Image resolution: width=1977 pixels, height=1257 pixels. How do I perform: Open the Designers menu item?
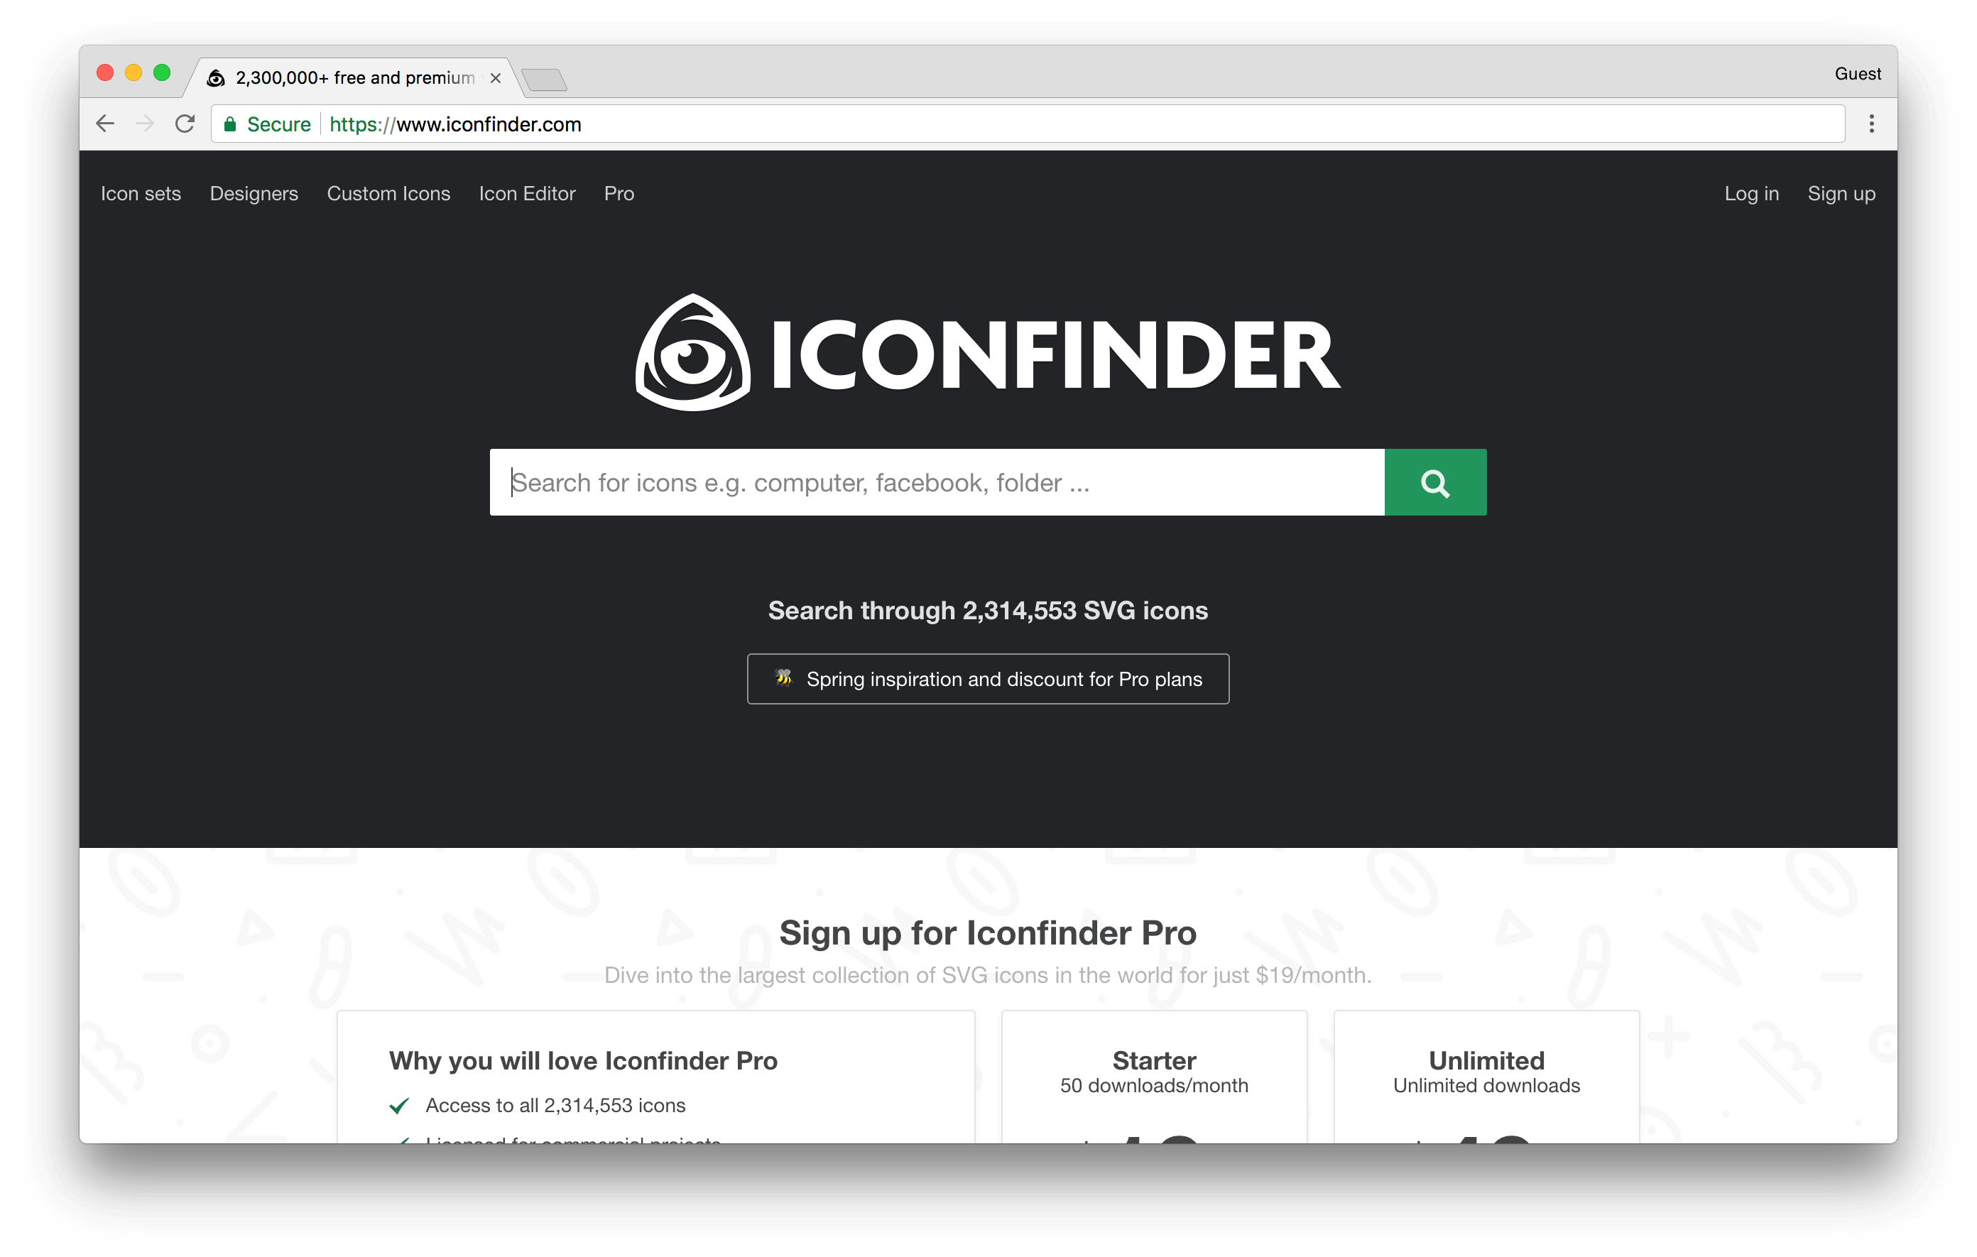[x=254, y=193]
